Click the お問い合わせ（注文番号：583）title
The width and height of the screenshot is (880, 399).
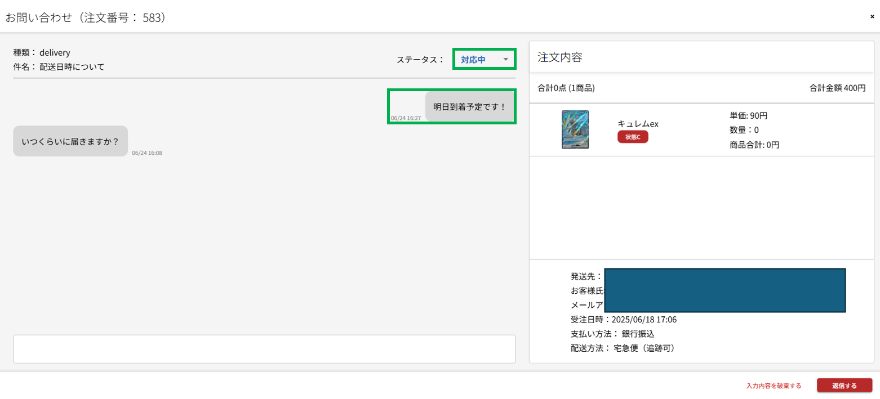coord(86,17)
